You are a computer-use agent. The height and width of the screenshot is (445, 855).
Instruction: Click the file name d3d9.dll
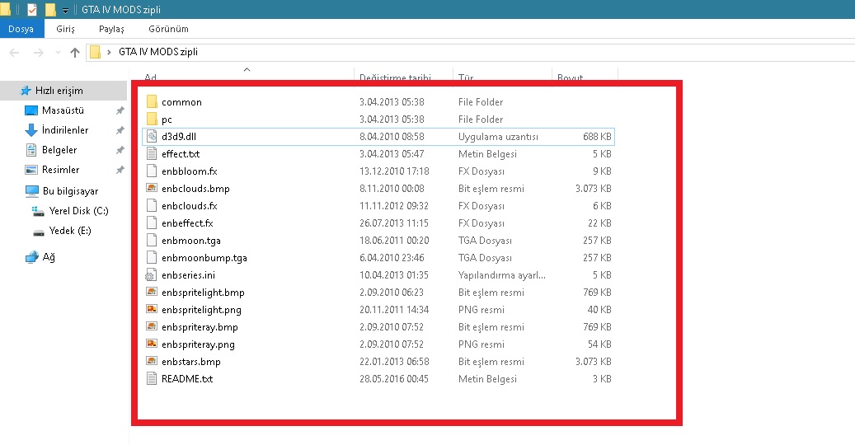[179, 137]
